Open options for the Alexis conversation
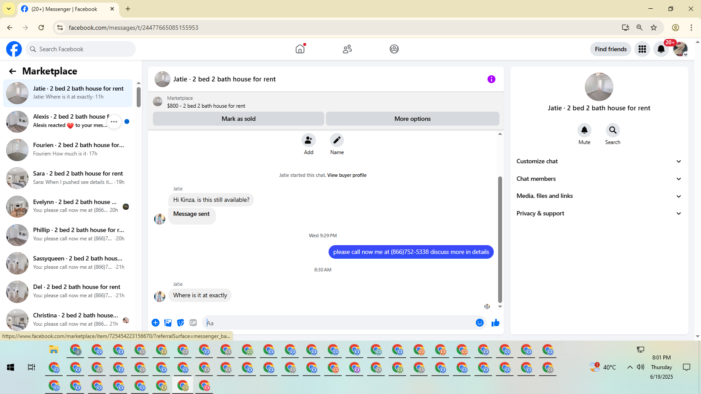The width and height of the screenshot is (701, 394). pyautogui.click(x=114, y=122)
